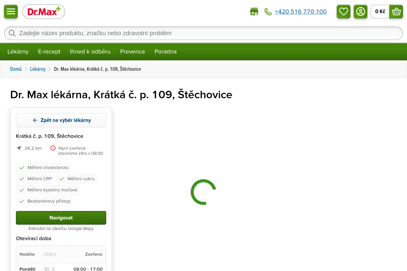The height and width of the screenshot is (271, 407).
Task: Call the +420 516 770 100 link
Action: [x=301, y=12]
